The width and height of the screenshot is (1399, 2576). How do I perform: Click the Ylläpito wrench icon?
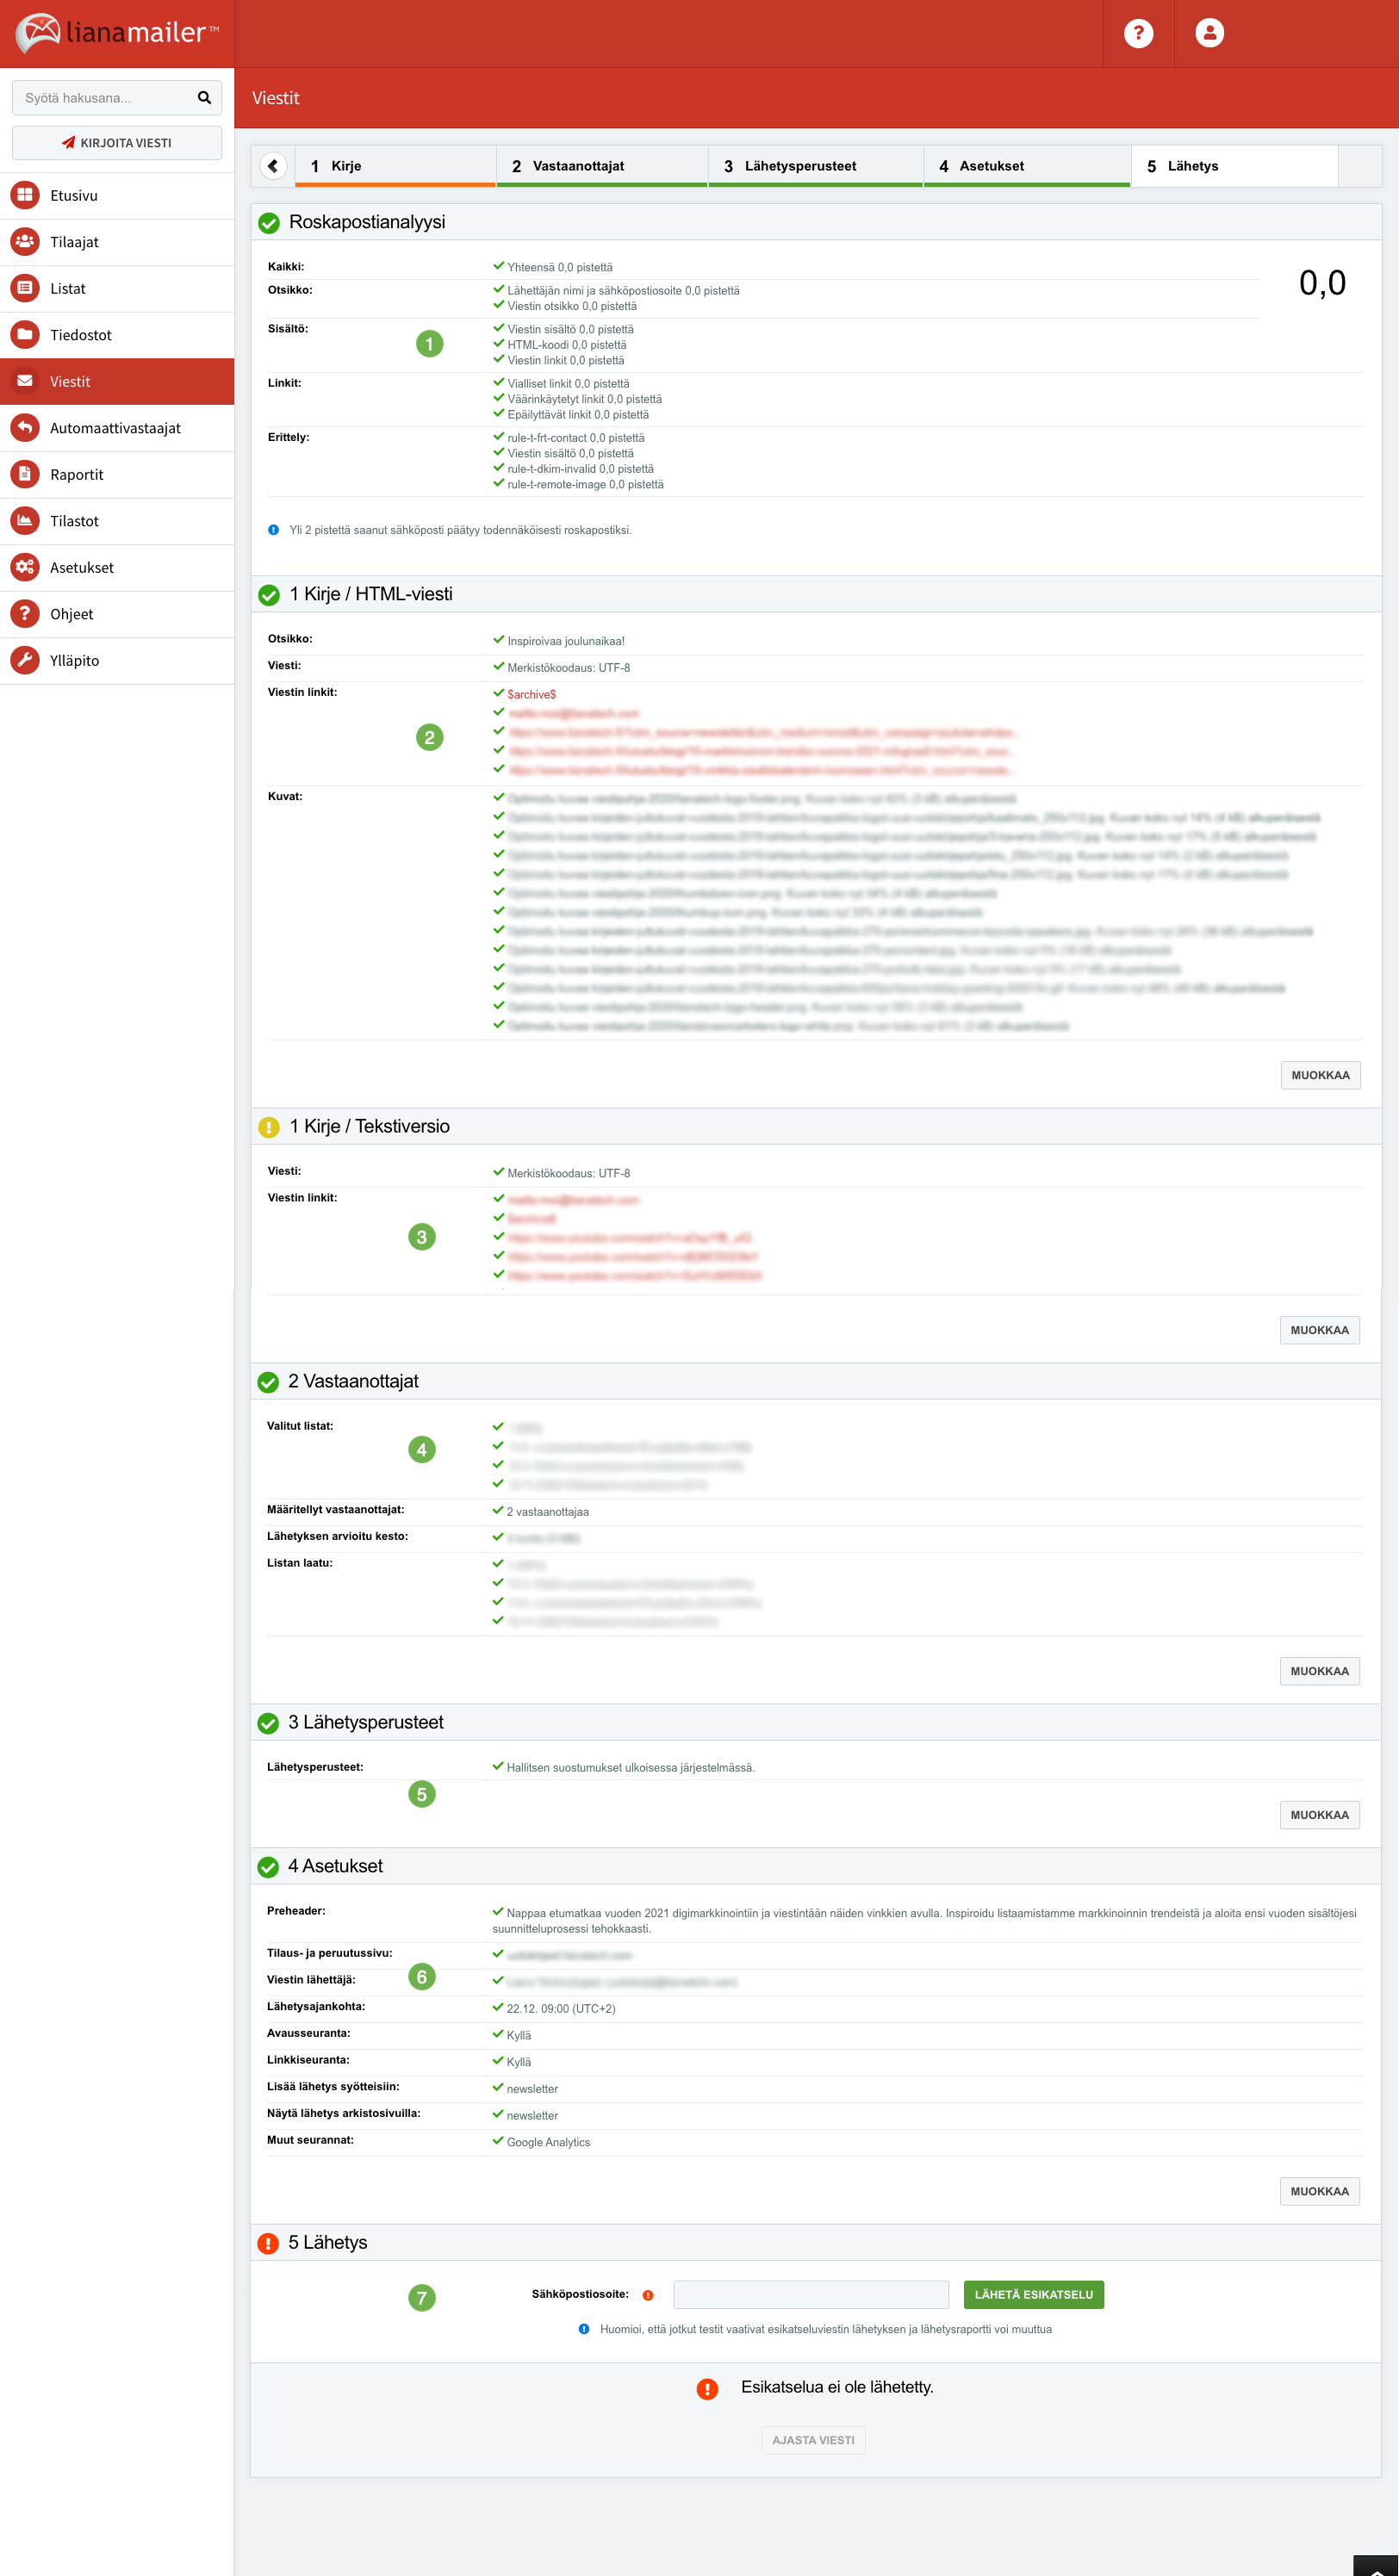pos(25,660)
